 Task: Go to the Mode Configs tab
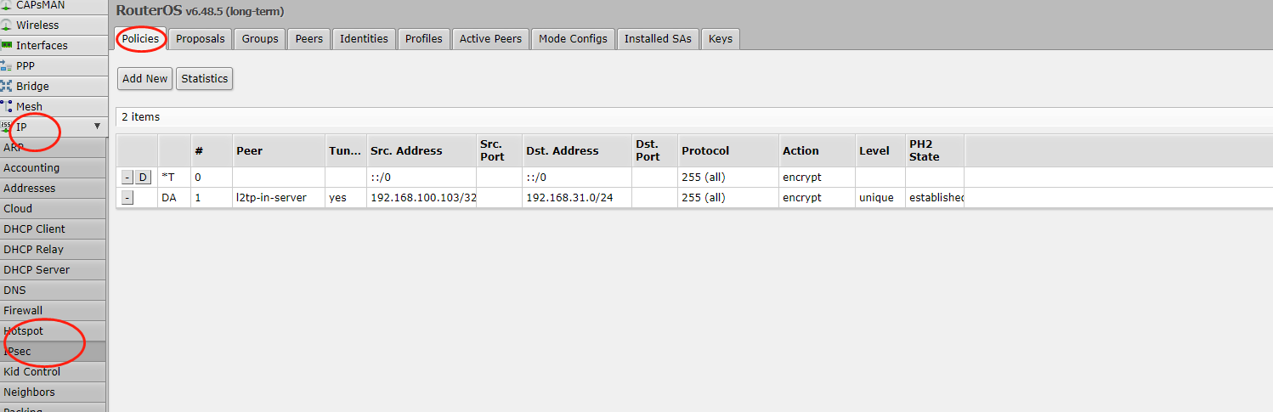pos(573,39)
